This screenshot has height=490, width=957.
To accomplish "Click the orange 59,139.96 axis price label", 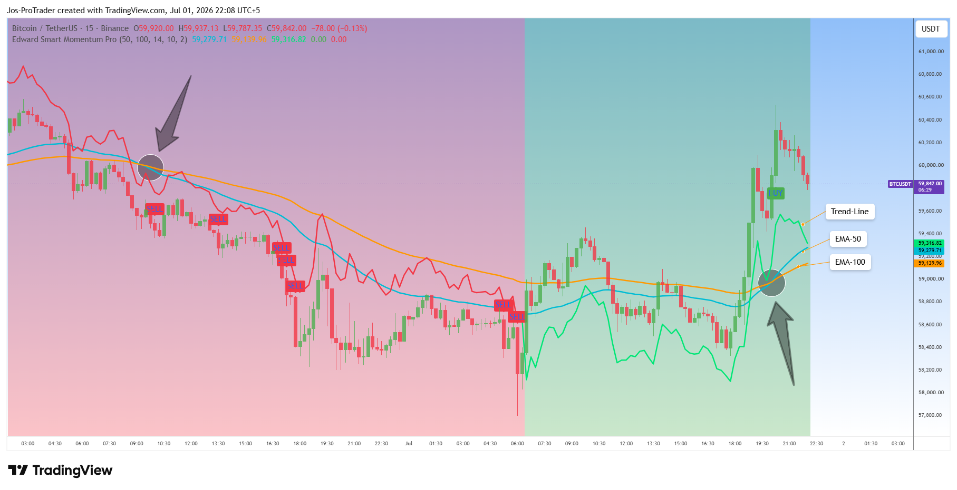I will tap(930, 263).
